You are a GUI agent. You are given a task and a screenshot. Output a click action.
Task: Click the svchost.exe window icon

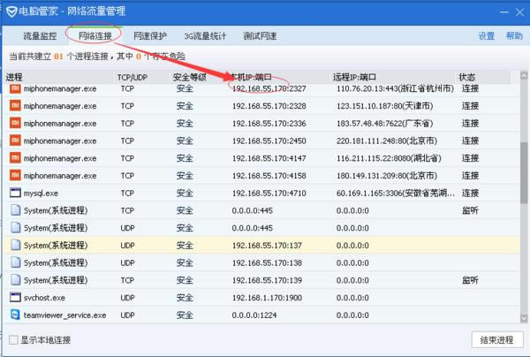14,298
